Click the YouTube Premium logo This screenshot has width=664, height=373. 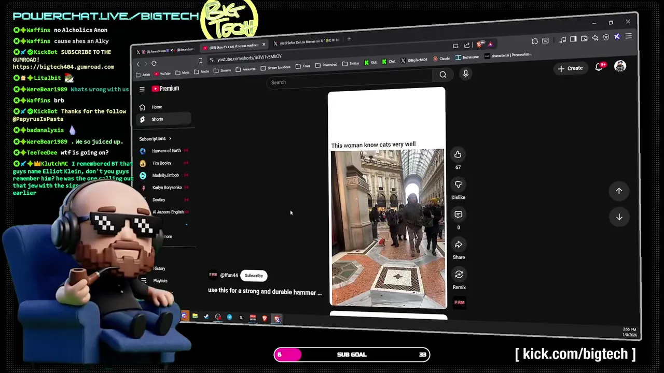point(165,89)
